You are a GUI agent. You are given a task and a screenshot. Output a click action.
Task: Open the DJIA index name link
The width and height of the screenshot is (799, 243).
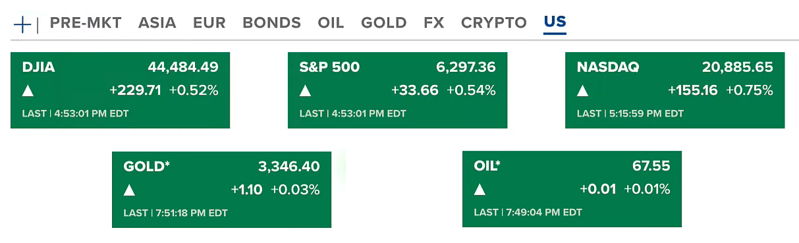tap(38, 67)
